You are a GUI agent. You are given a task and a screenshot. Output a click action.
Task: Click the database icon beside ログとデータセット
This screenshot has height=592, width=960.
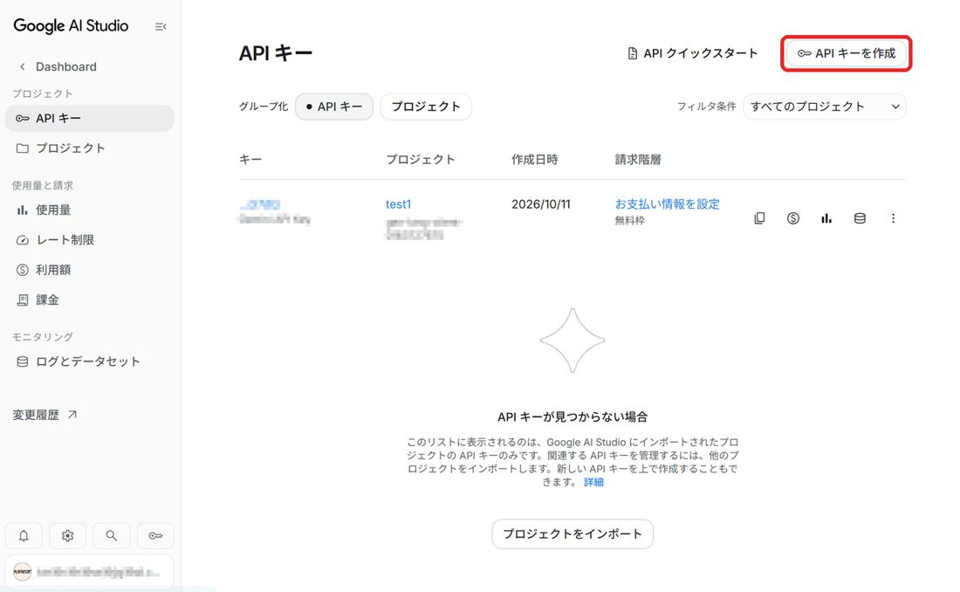click(x=23, y=361)
